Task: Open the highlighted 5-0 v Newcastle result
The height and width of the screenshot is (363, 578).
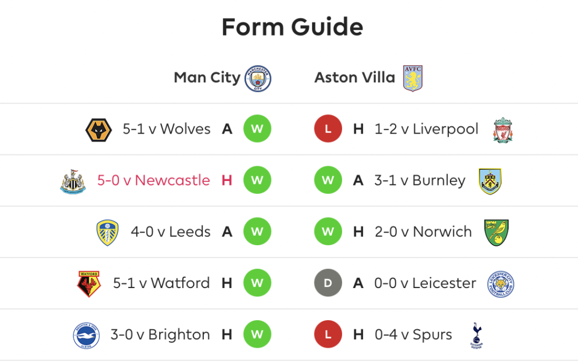Action: coord(154,180)
